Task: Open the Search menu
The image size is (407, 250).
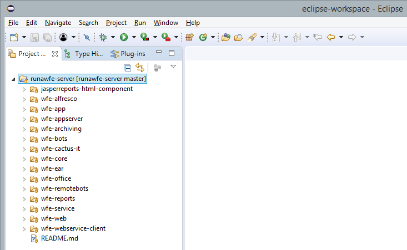Action: pos(88,23)
